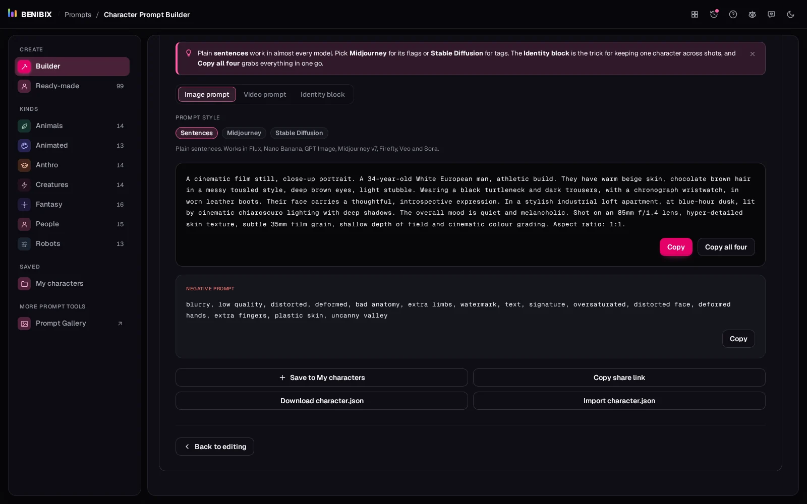Select the Robots kind
The height and width of the screenshot is (504, 807).
coord(72,244)
